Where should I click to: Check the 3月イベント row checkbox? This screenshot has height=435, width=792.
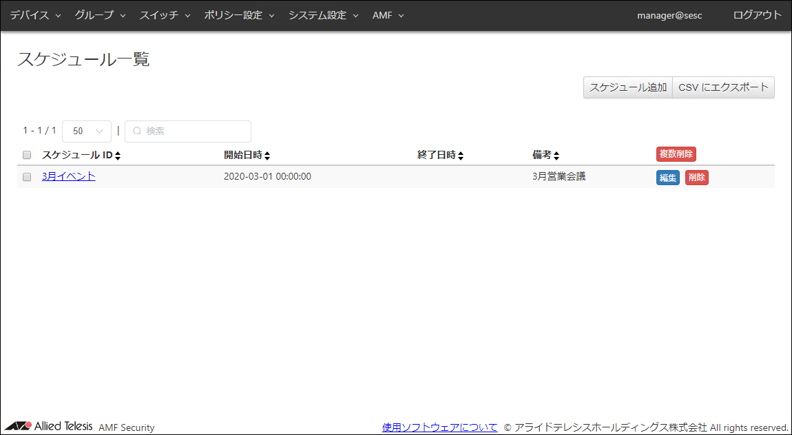(27, 177)
